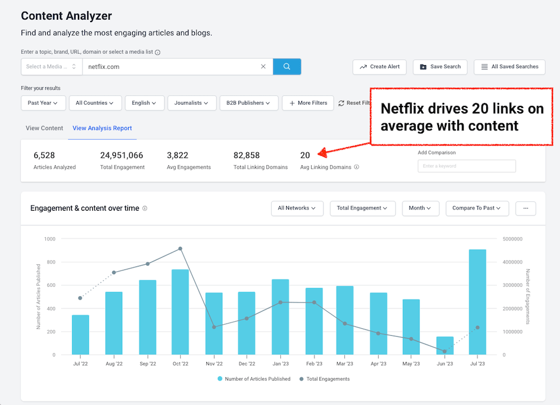Image resolution: width=560 pixels, height=405 pixels.
Task: Click the Reset Filters refresh icon
Action: click(341, 103)
